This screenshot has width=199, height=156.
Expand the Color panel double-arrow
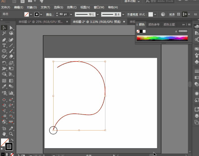tap(183, 25)
